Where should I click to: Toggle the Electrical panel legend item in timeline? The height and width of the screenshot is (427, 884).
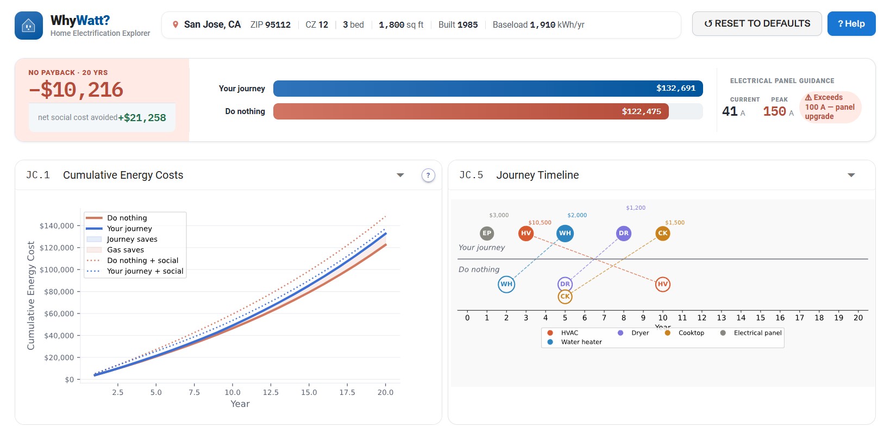point(751,333)
